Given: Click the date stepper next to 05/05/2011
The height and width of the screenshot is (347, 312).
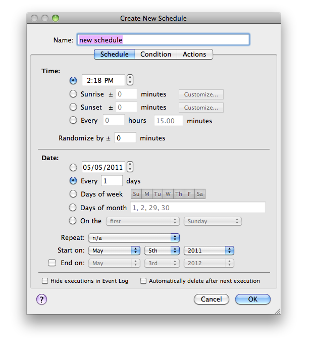Looking at the screenshot, I should pyautogui.click(x=130, y=167).
